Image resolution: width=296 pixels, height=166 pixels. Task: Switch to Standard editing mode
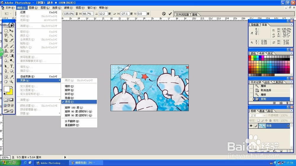(x=6, y=100)
